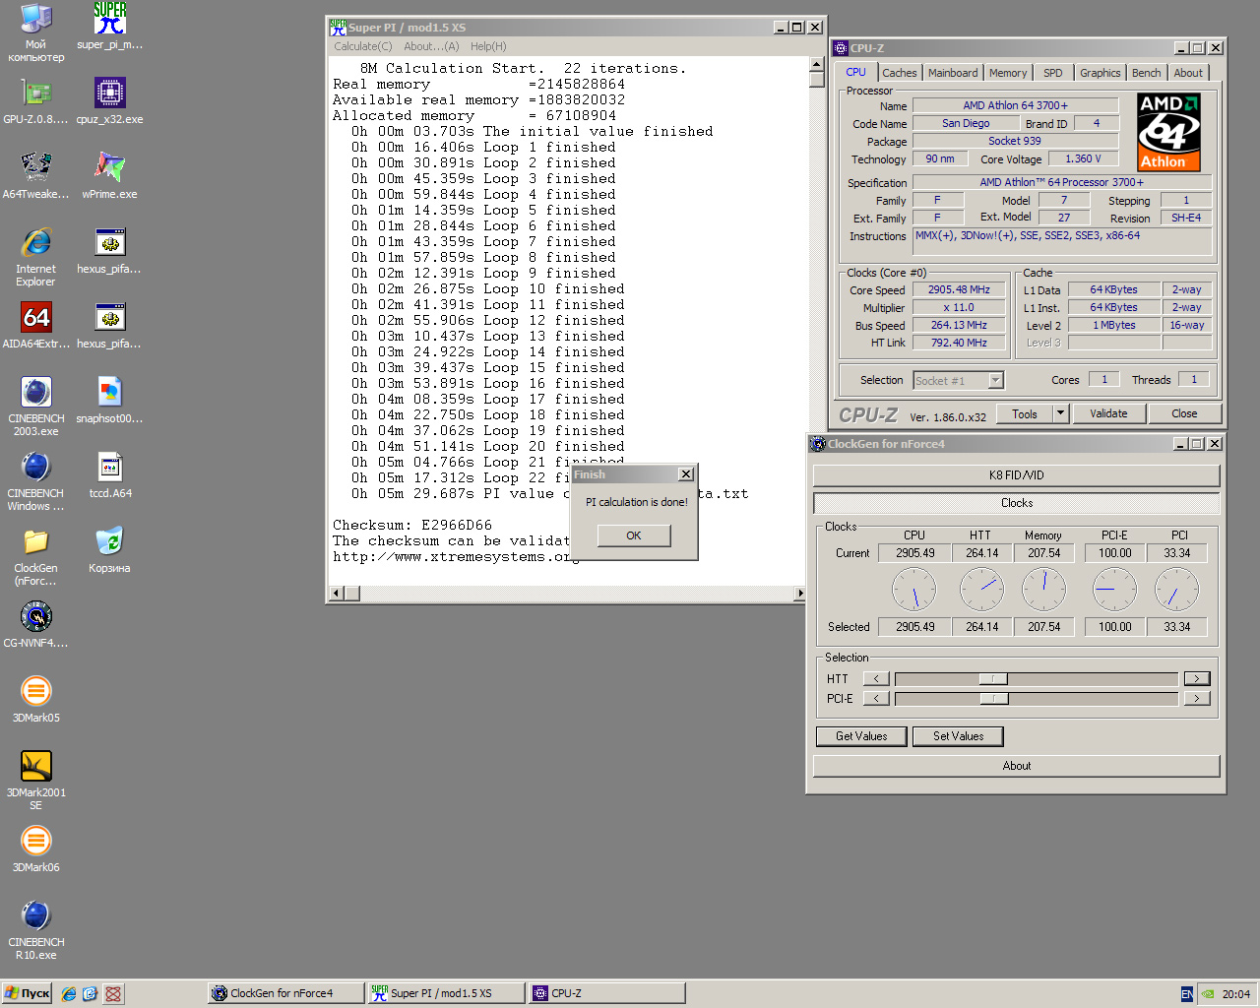The height and width of the screenshot is (1008, 1260).
Task: Open the Internet Explorer desktop icon
Action: [36, 243]
